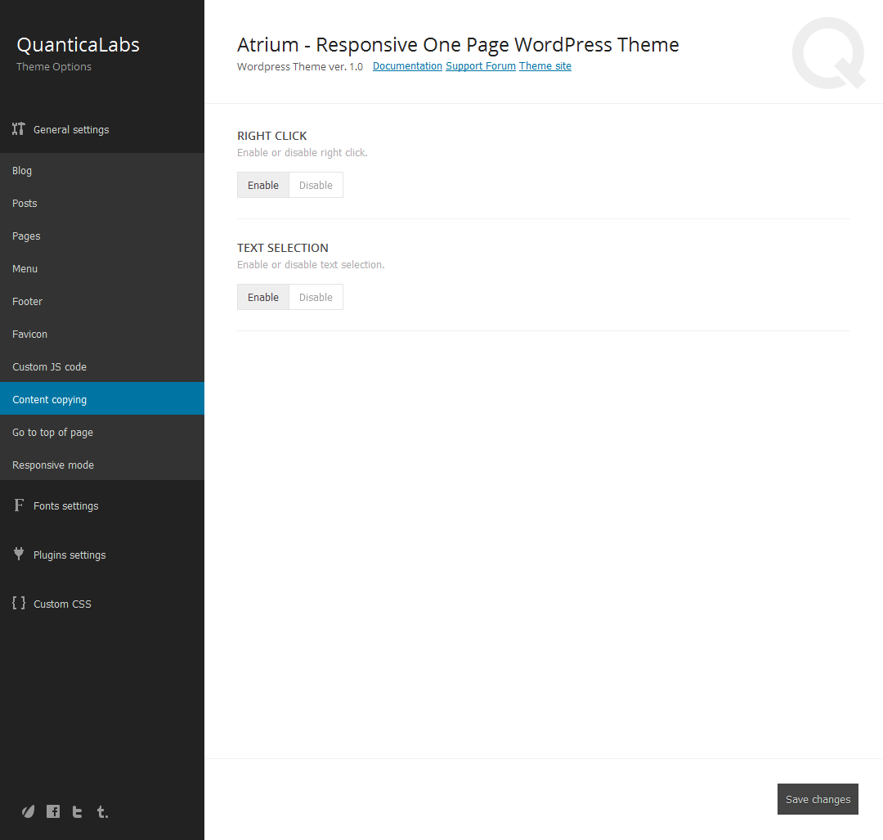Click the General settings tools icon
The width and height of the screenshot is (883, 840).
19,129
